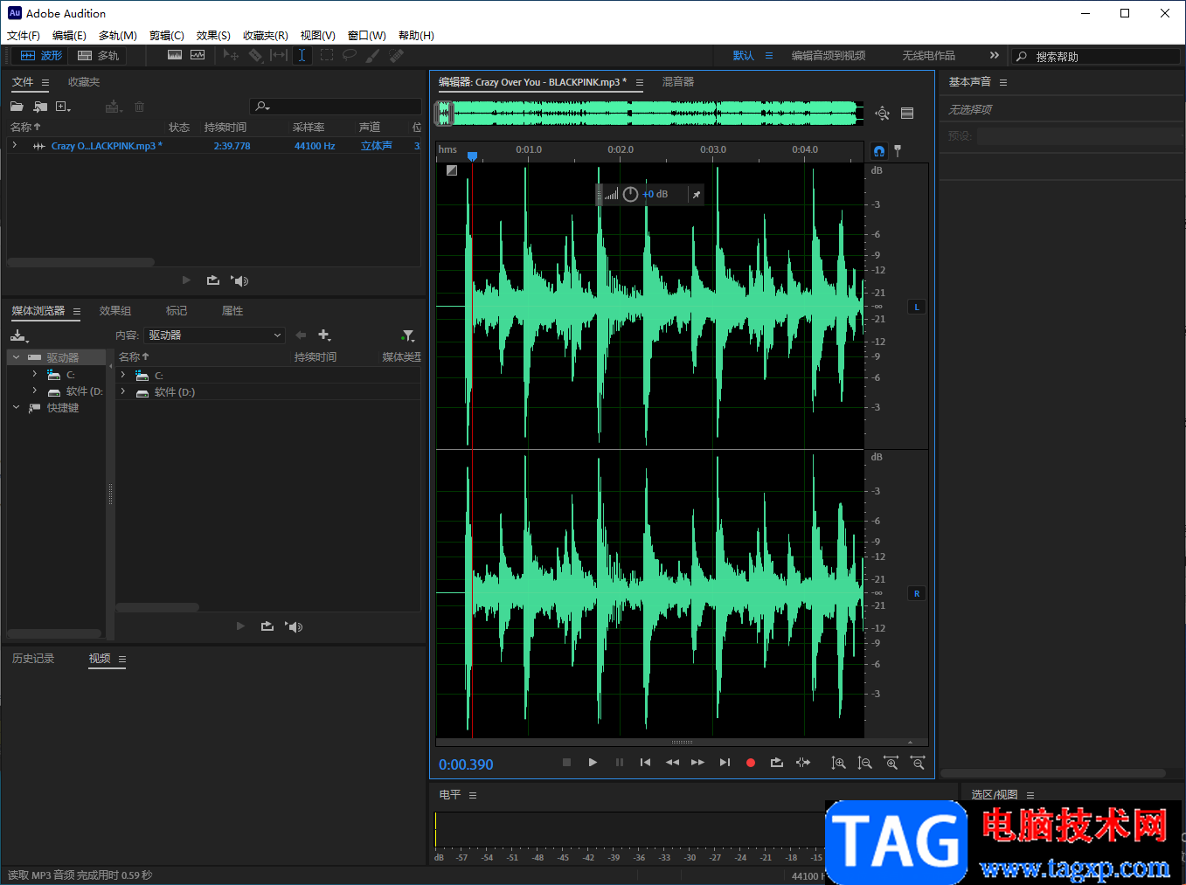Switch to the 混音器 tab
Image resolution: width=1186 pixels, height=885 pixels.
[678, 82]
